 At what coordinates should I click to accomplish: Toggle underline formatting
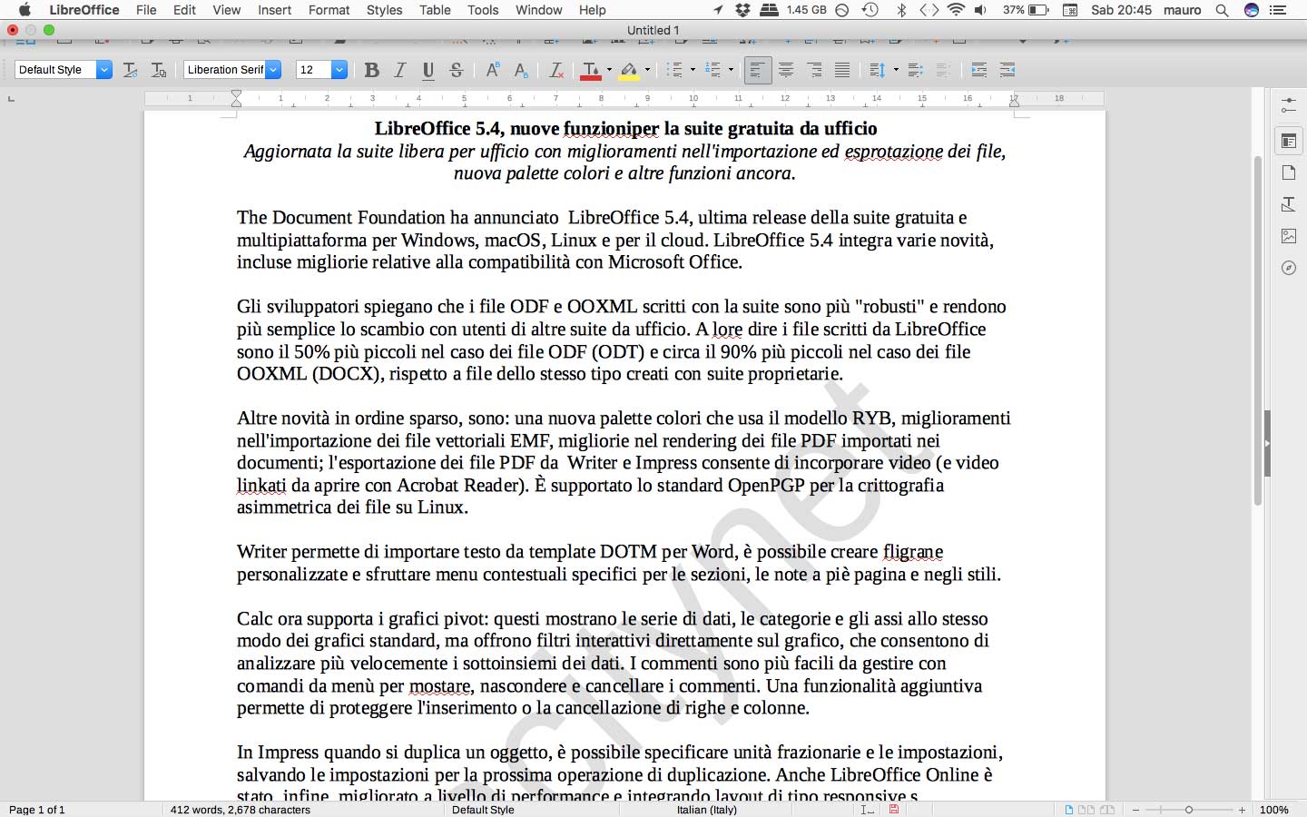[x=428, y=70]
